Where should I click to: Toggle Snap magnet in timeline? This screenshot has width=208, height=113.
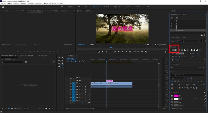[x=72, y=61]
